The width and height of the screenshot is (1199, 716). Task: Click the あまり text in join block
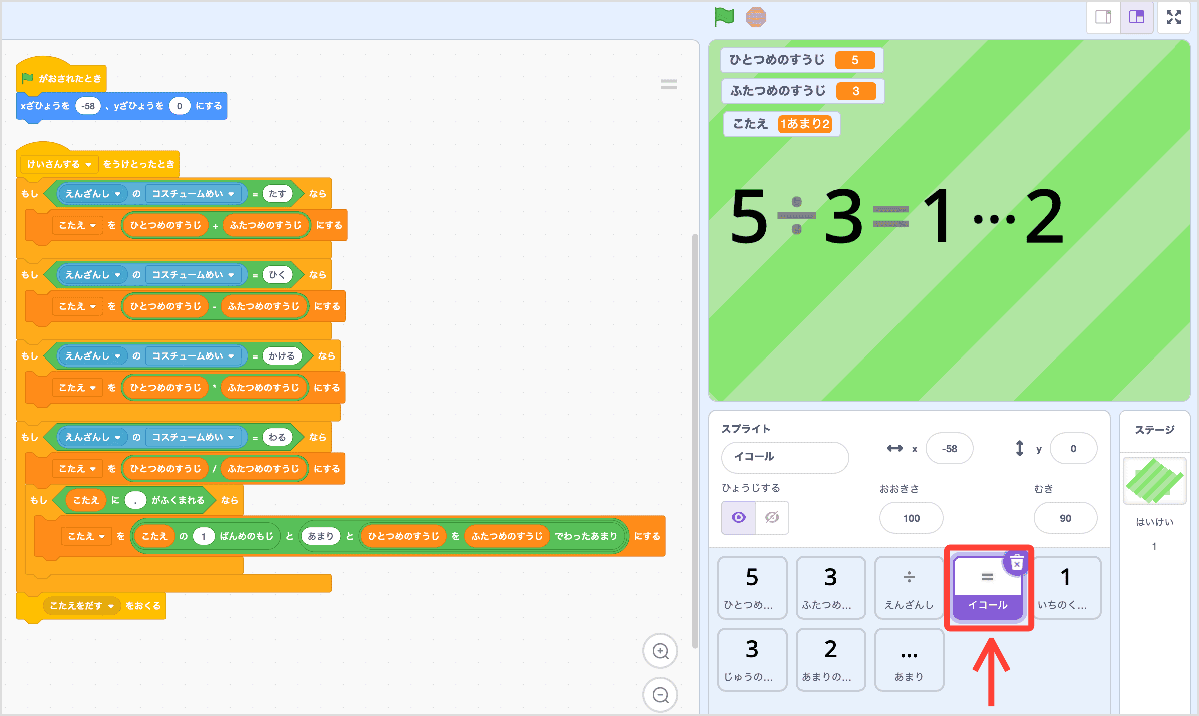[320, 536]
